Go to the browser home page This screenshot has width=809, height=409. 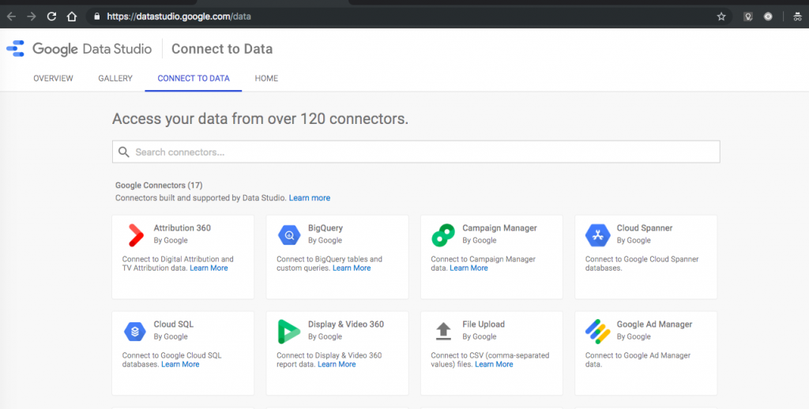click(72, 16)
